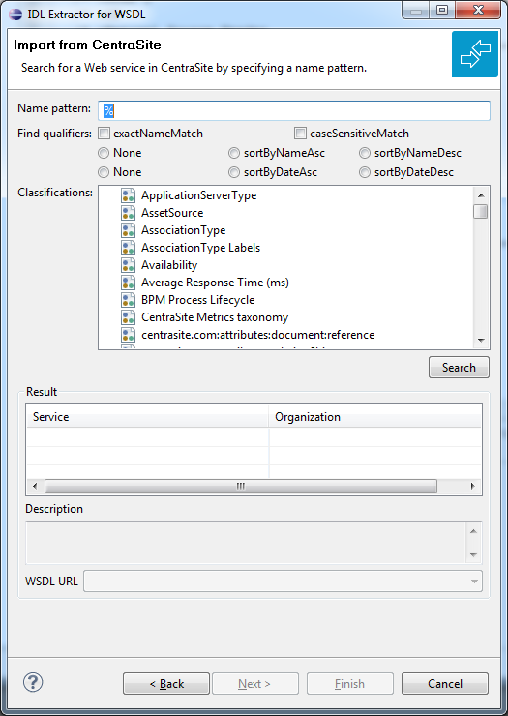Sort by the Service column header
Viewport: 508px width, 716px height.
click(147, 417)
